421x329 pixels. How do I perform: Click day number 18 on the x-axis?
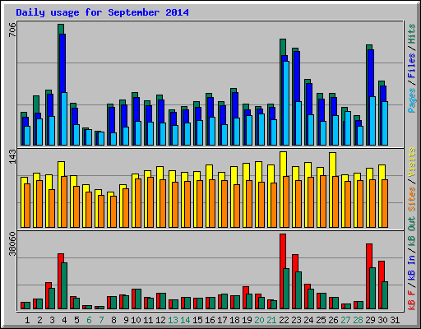[x=234, y=320]
